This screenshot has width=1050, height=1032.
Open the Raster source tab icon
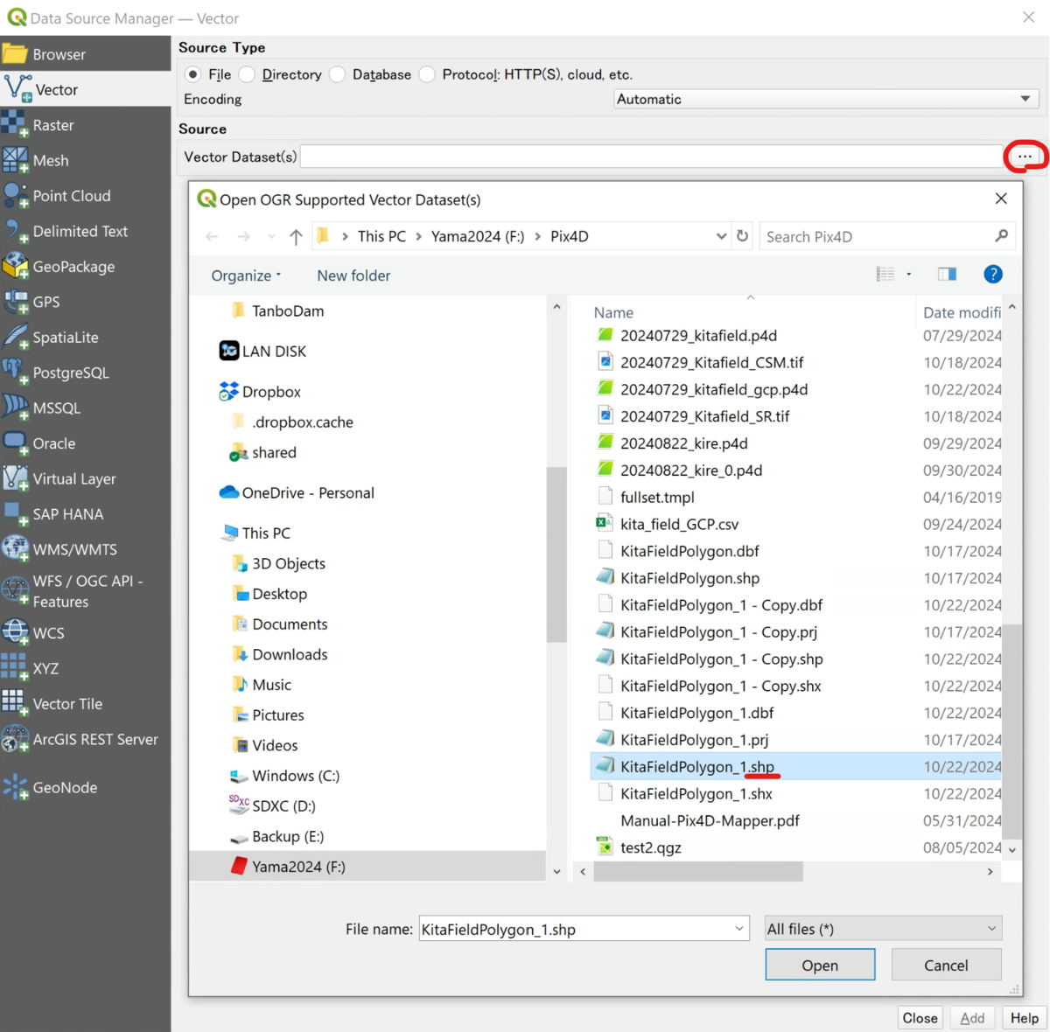click(15, 125)
